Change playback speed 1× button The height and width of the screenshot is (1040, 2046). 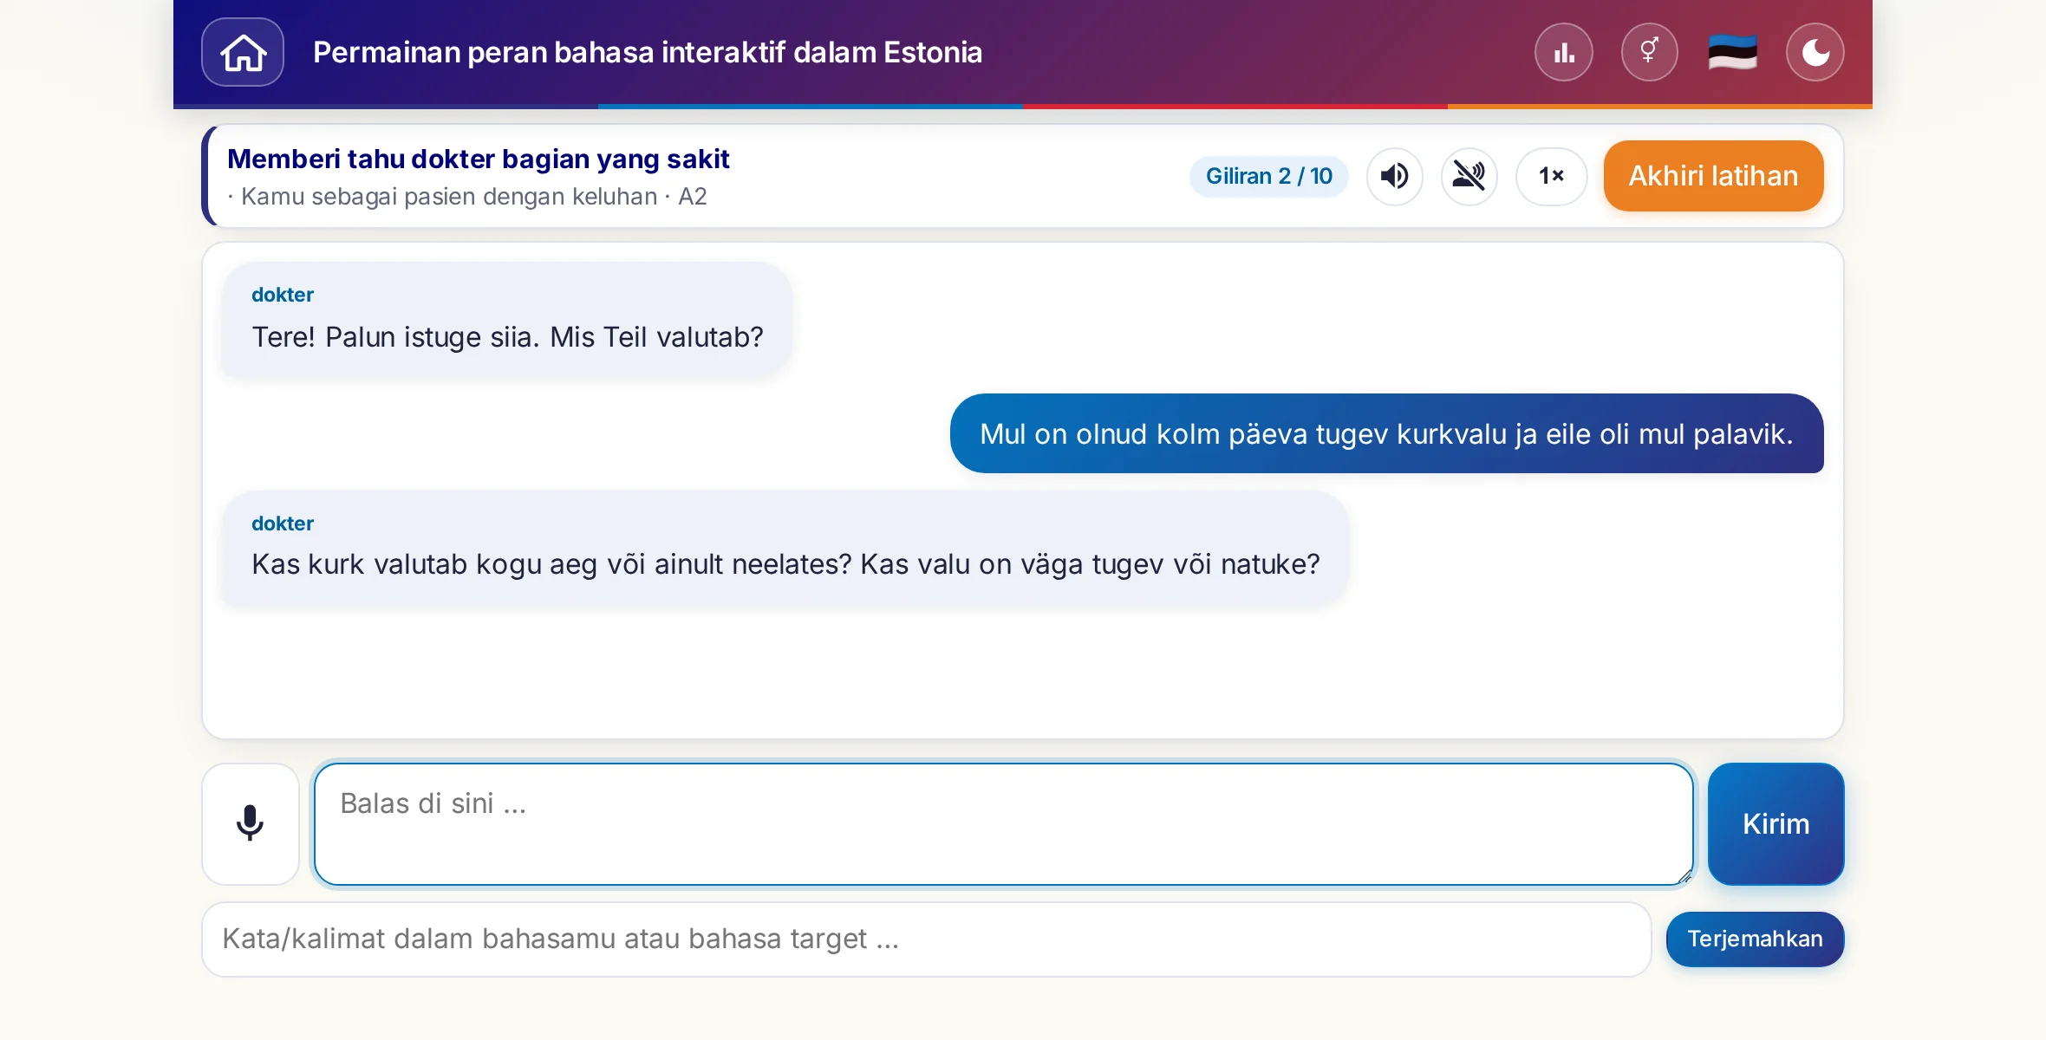coord(1551,176)
